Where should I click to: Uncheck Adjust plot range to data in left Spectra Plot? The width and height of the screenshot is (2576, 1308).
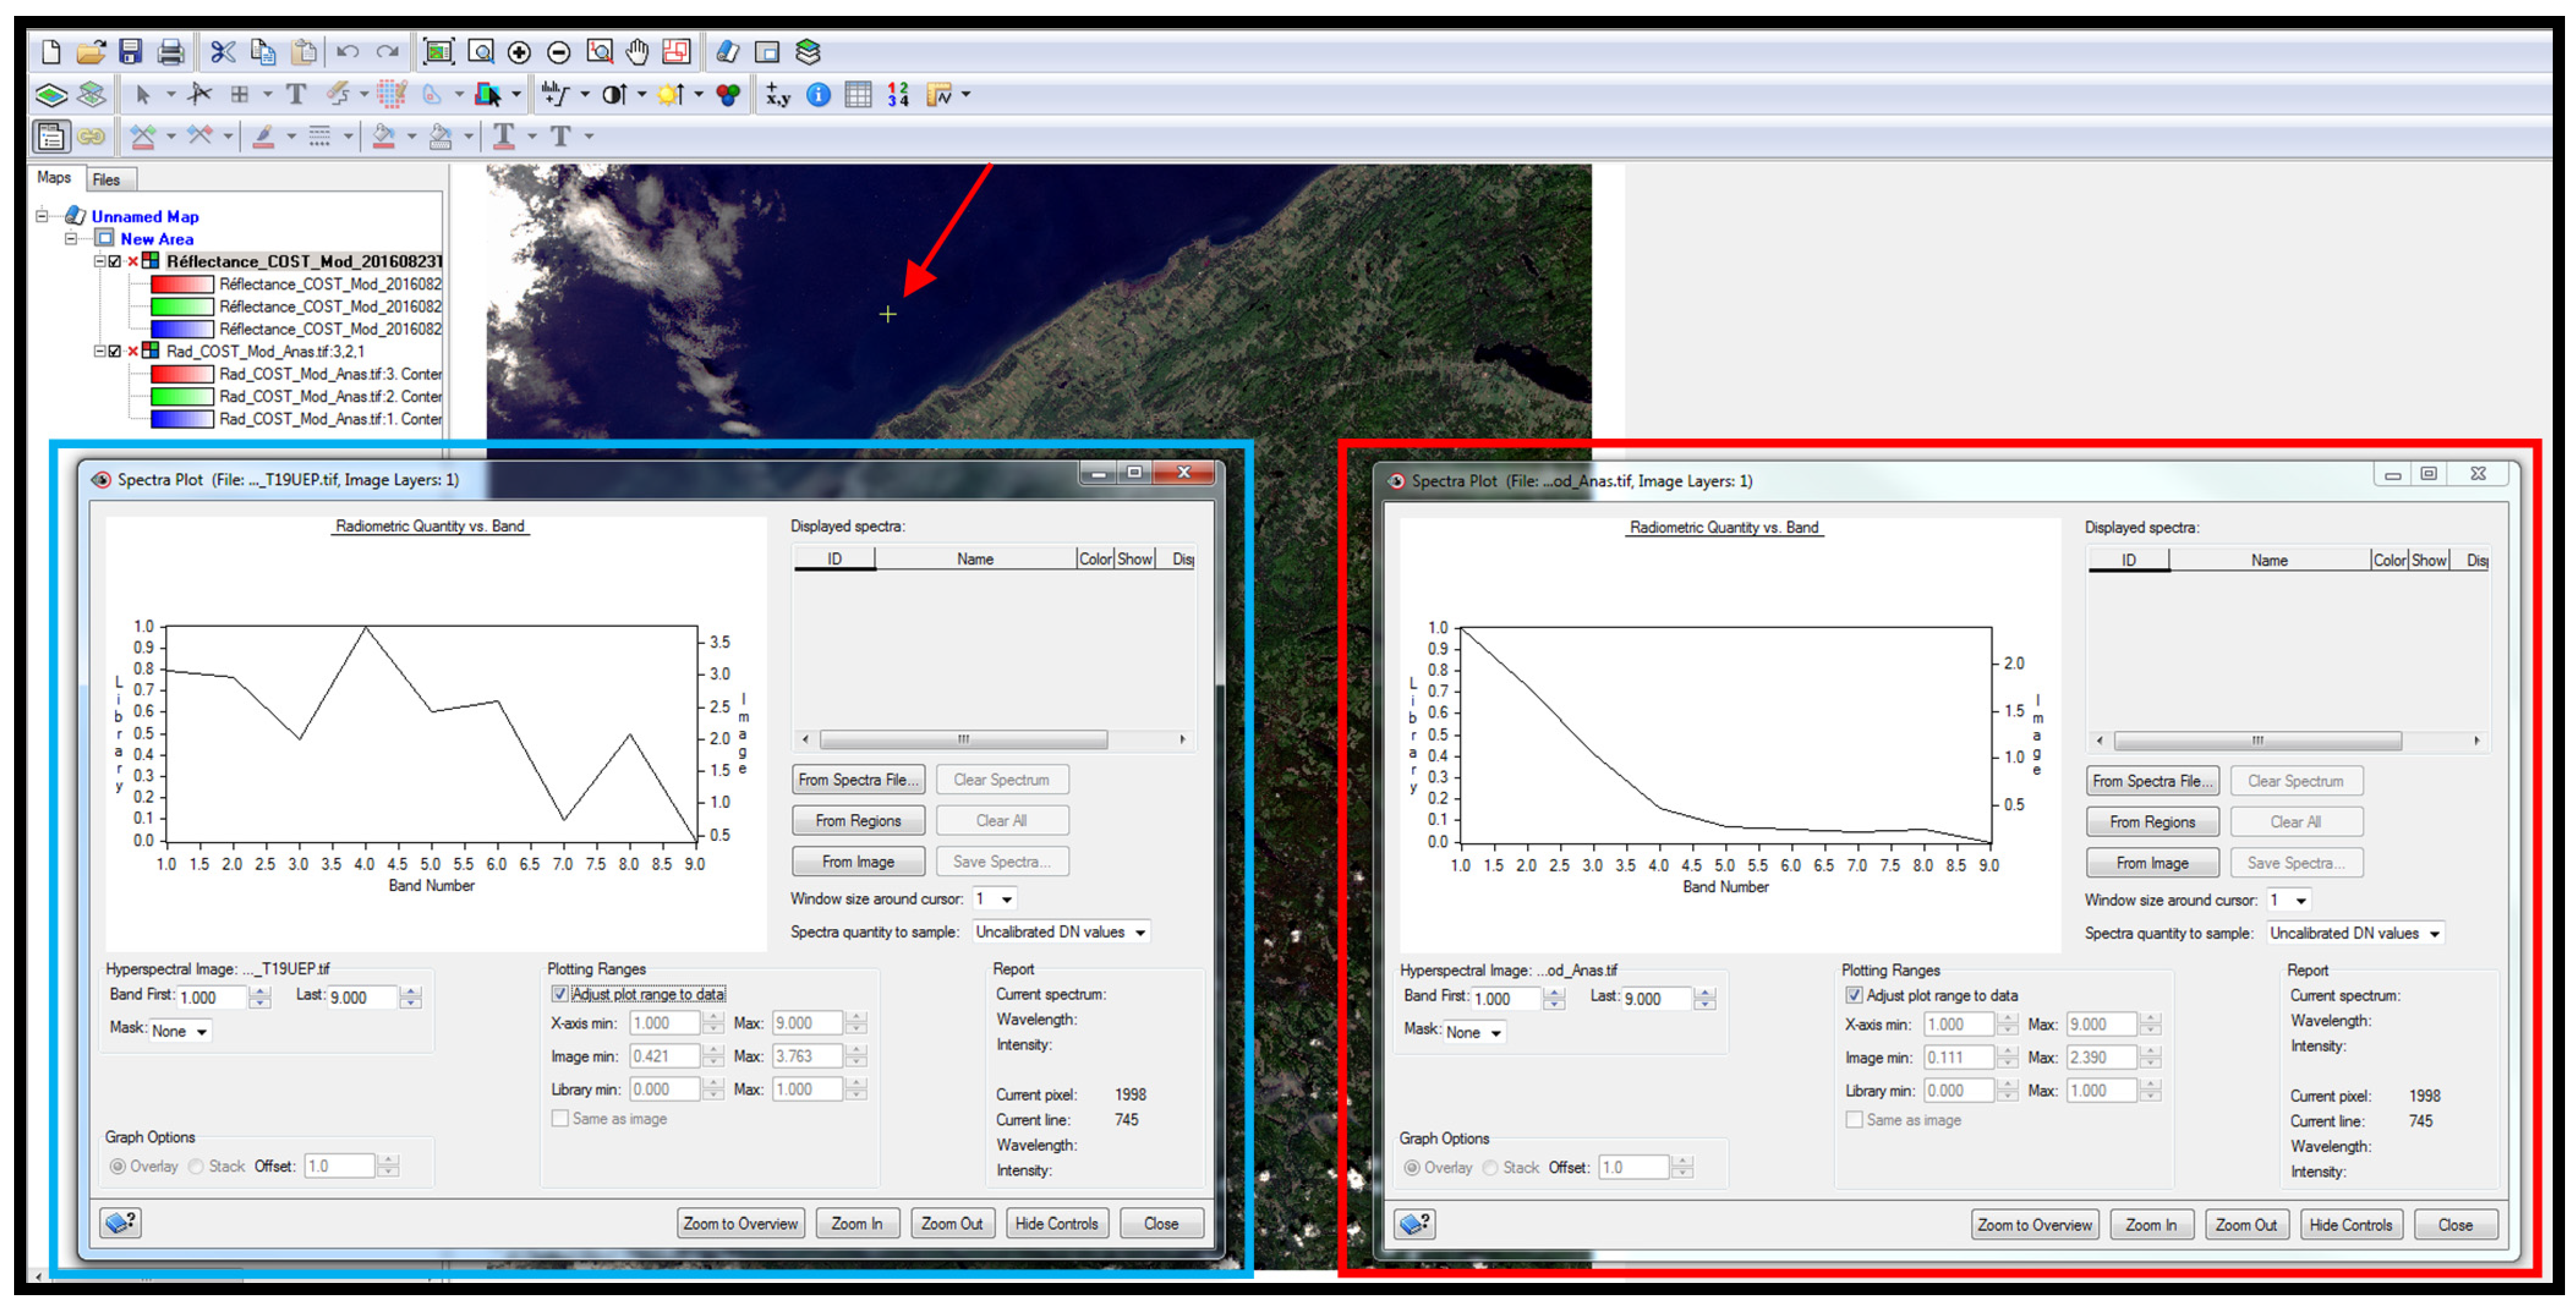(x=561, y=993)
